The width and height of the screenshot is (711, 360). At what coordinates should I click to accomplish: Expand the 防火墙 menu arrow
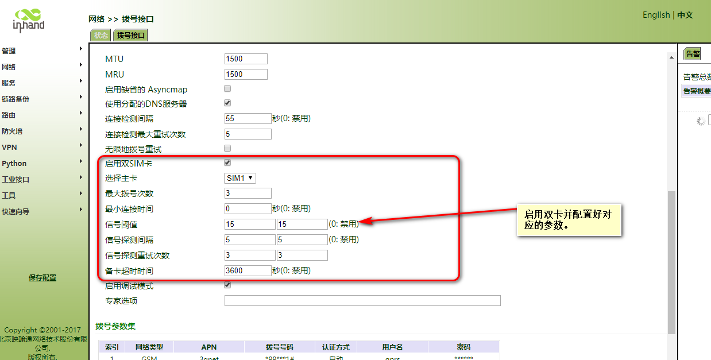[81, 129]
